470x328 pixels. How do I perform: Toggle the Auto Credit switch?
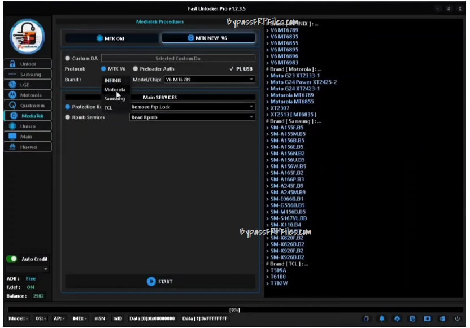pyautogui.click(x=12, y=259)
